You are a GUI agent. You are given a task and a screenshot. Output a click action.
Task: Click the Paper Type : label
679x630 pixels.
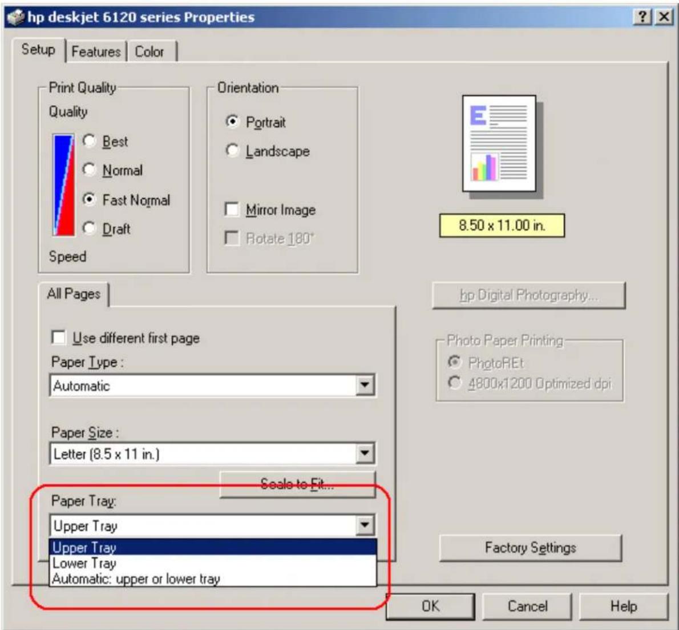click(87, 362)
